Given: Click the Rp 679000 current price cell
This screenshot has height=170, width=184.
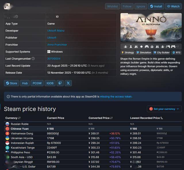Looking at the screenshot, I should (54, 143).
